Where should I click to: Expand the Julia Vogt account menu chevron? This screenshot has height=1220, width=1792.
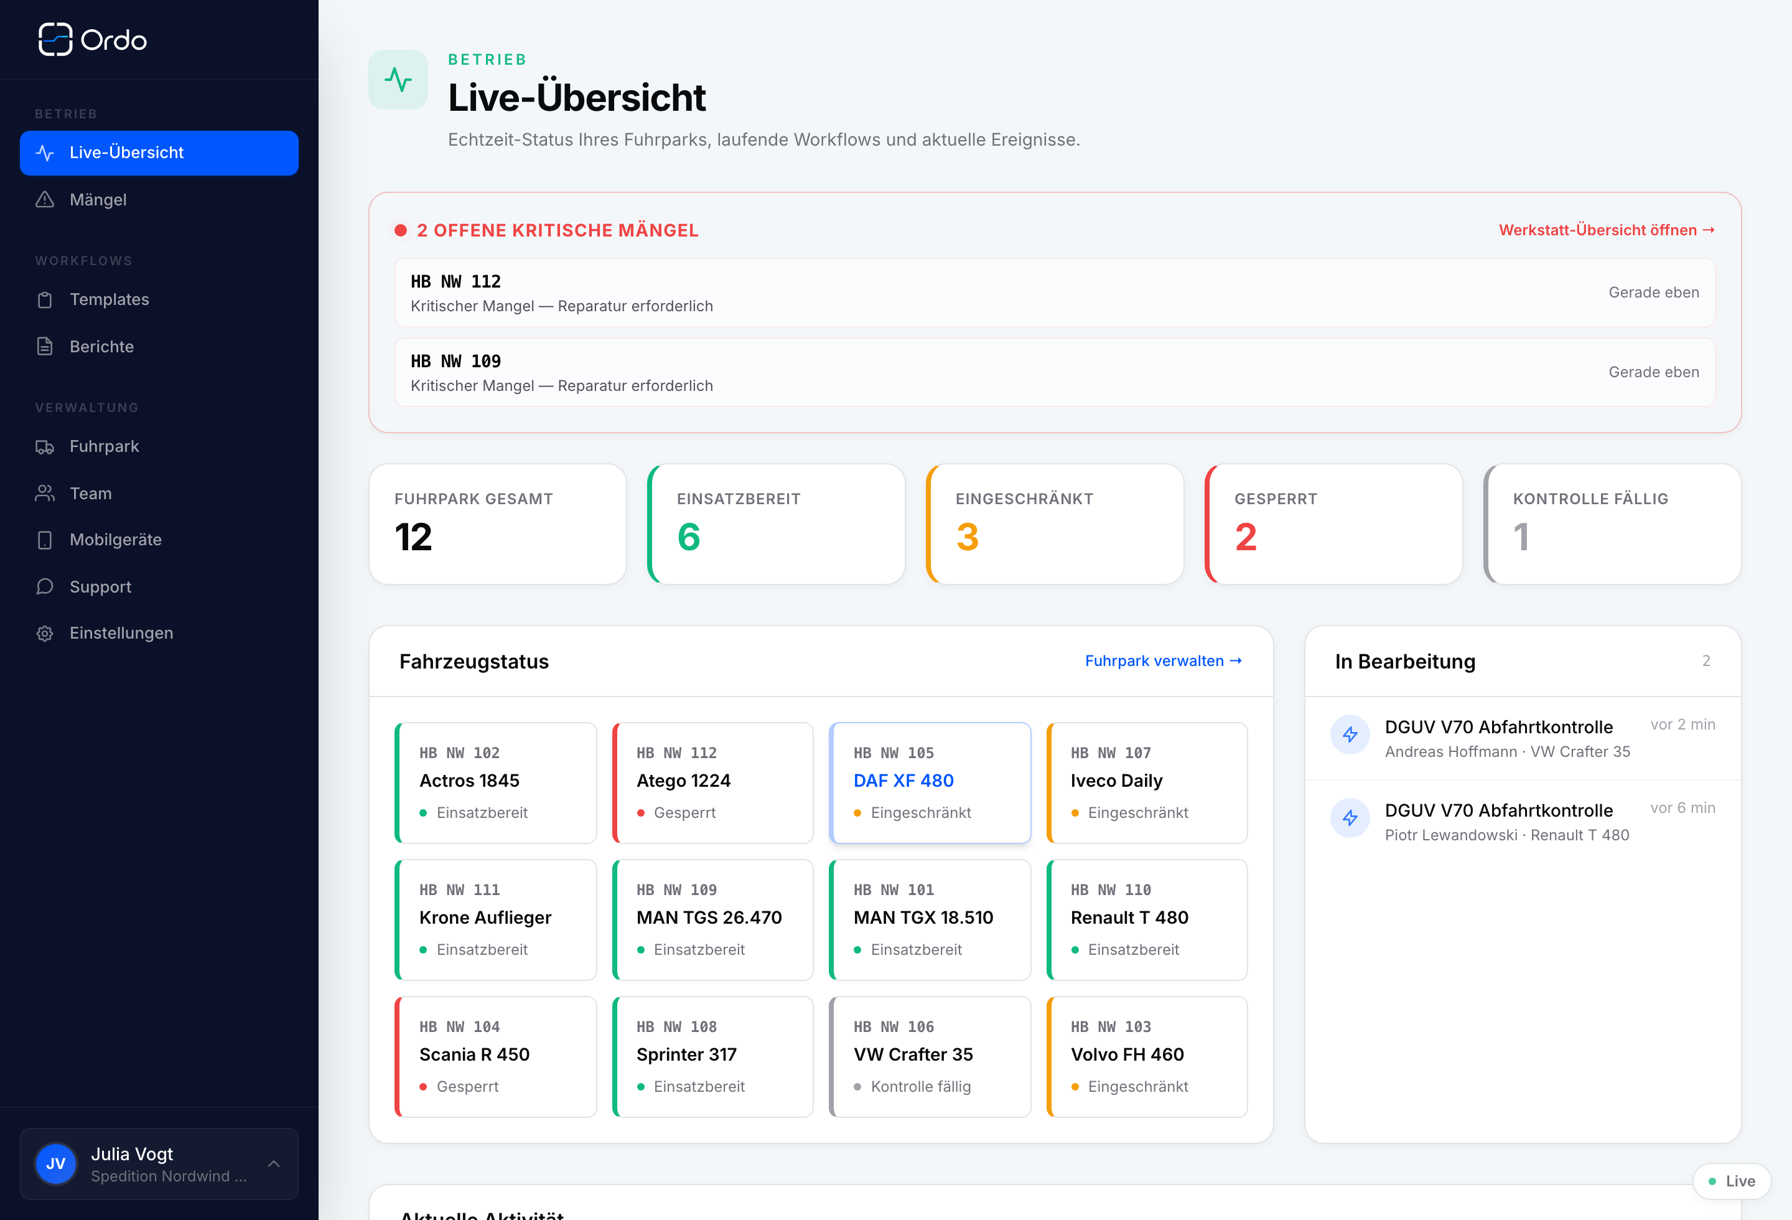pyautogui.click(x=274, y=1164)
